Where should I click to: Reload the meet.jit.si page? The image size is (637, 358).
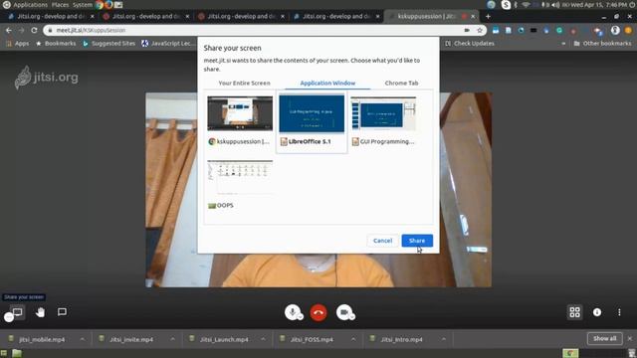[x=34, y=30]
